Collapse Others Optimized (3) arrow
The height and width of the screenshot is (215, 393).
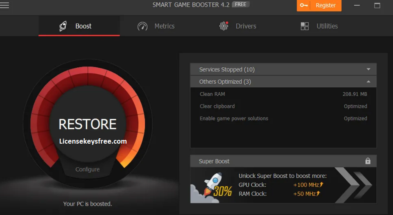click(x=368, y=82)
